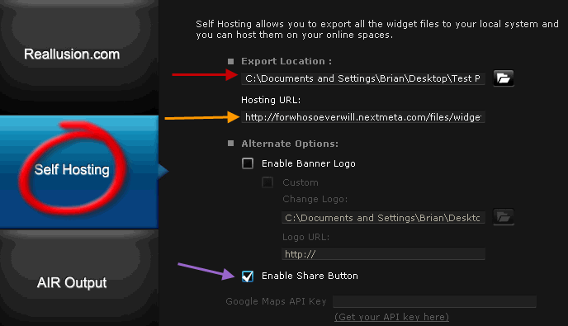
Task: Click the blue arrow pointer beside Self Hosting
Action: coord(163,171)
